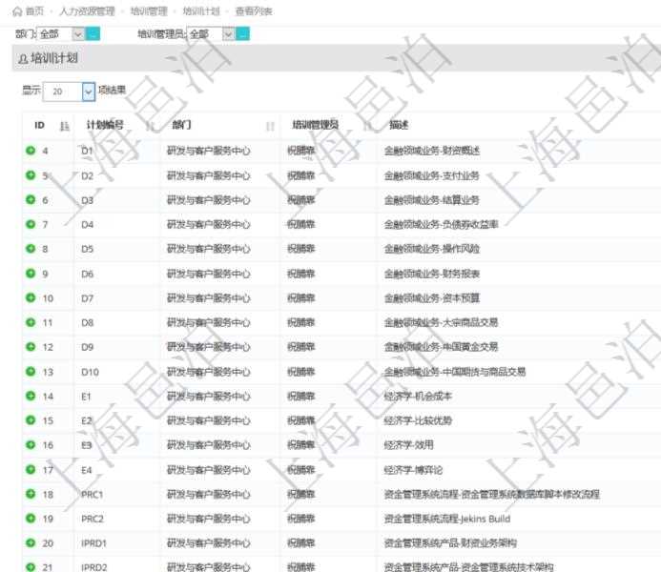The image size is (661, 572).
Task: Click the home icon in breadcrumb
Action: pyautogui.click(x=17, y=11)
